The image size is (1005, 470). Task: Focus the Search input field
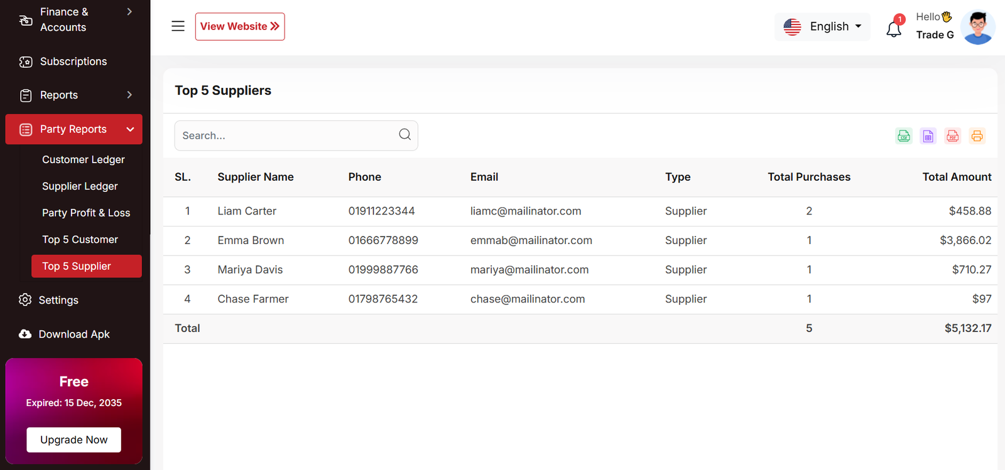click(x=286, y=136)
